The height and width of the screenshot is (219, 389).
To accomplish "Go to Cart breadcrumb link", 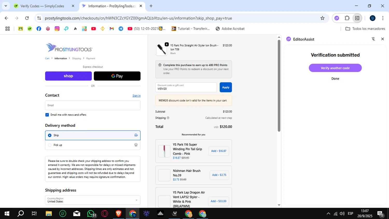I will click(x=47, y=58).
